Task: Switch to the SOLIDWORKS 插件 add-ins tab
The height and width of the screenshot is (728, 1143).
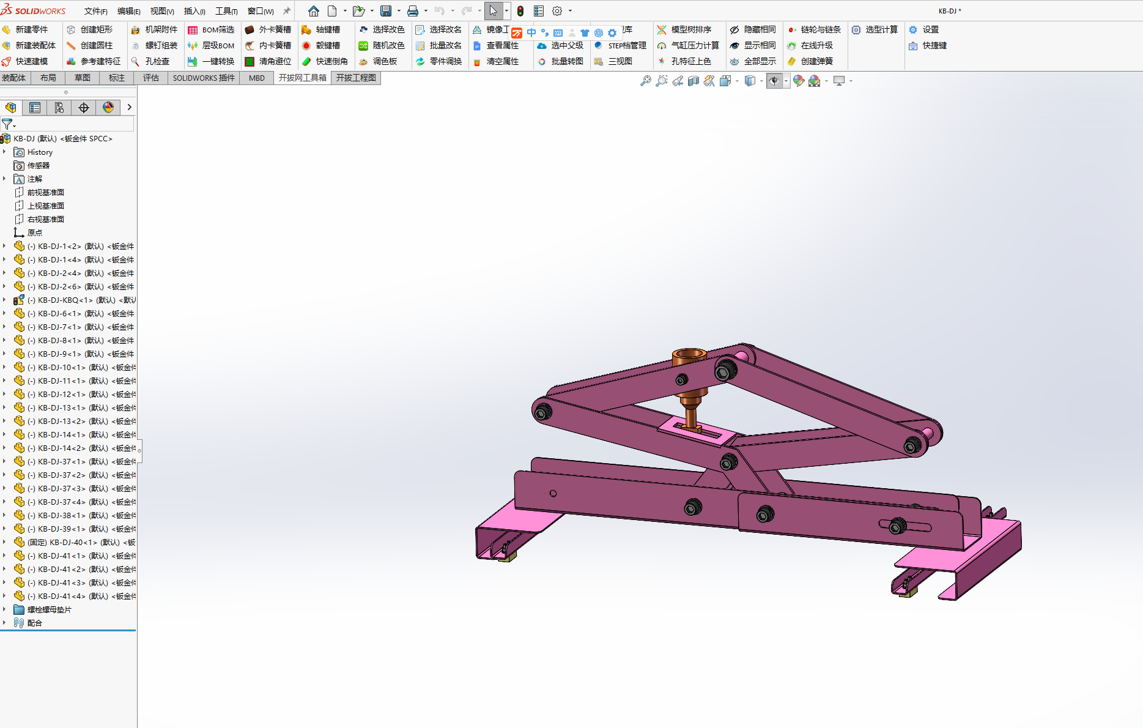Action: [204, 78]
